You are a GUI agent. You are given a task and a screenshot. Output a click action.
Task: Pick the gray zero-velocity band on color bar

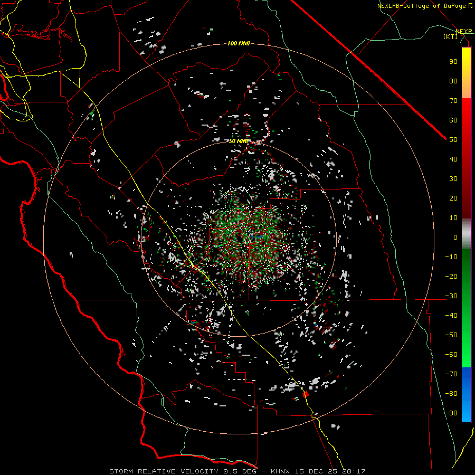(466, 234)
